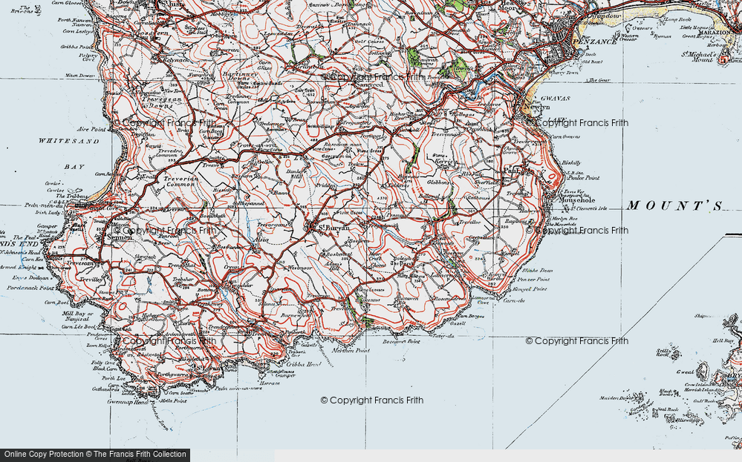
Task: Click the PENZANCE town label
Action: [594, 42]
